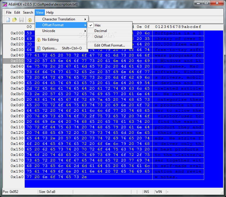Click the New file toolbar icon
The image size is (226, 197).
tap(8, 20)
